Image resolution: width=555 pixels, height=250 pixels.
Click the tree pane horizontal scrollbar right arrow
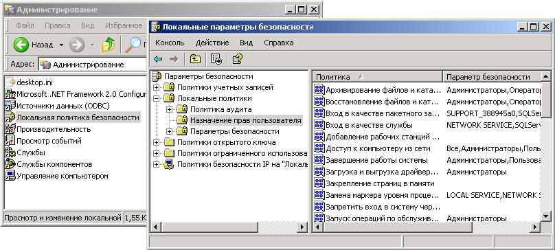click(302, 227)
